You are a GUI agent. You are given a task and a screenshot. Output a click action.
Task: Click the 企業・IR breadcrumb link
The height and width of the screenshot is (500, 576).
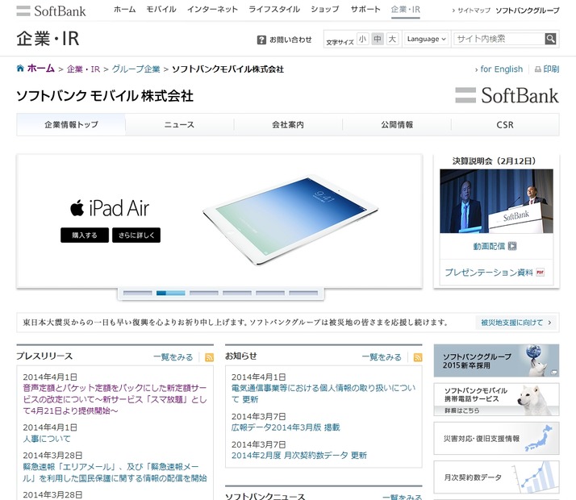[x=83, y=69]
